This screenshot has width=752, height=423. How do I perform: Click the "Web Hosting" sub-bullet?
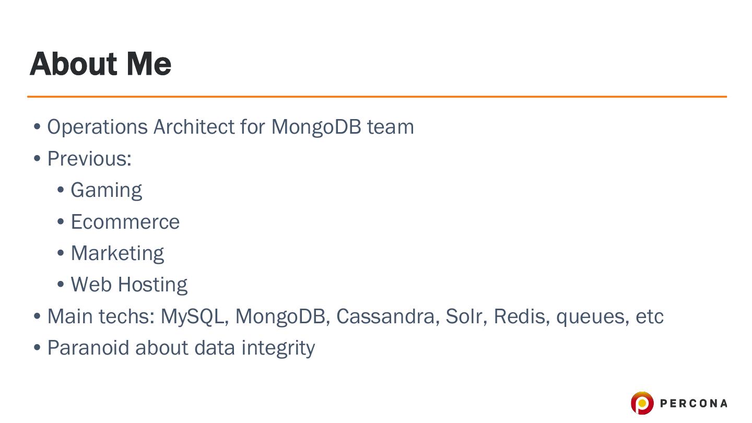pos(129,285)
